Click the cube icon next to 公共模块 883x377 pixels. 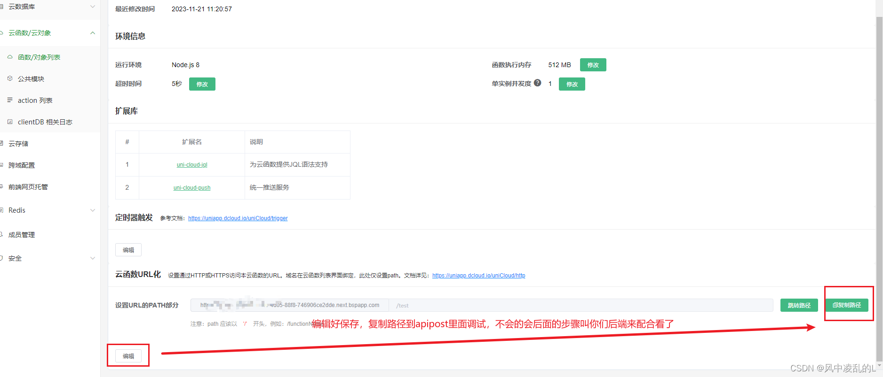pos(10,78)
